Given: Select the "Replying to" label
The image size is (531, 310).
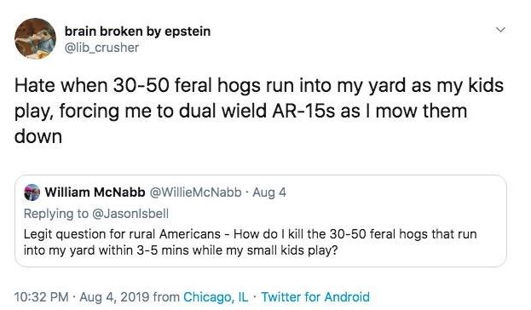Looking at the screenshot, I should [x=56, y=214].
